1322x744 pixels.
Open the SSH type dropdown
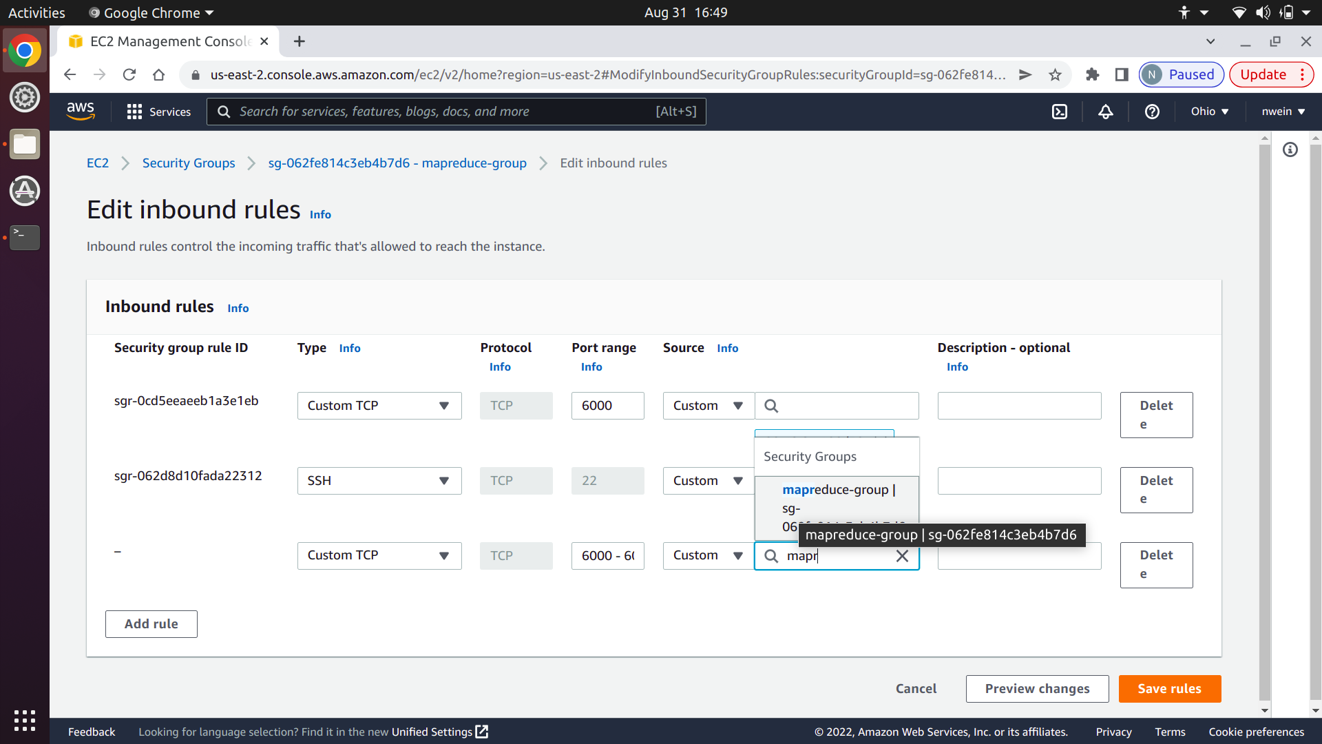(x=379, y=481)
